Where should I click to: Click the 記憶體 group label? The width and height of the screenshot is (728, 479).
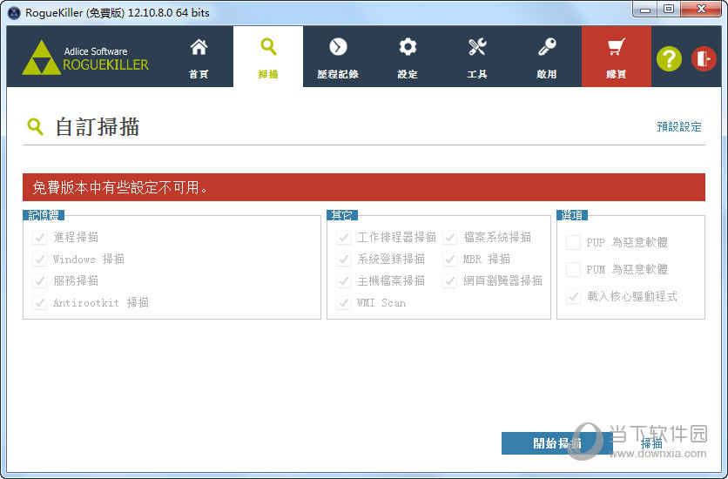pos(44,215)
